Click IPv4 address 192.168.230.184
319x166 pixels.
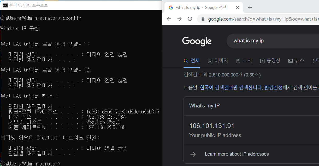click(106, 117)
